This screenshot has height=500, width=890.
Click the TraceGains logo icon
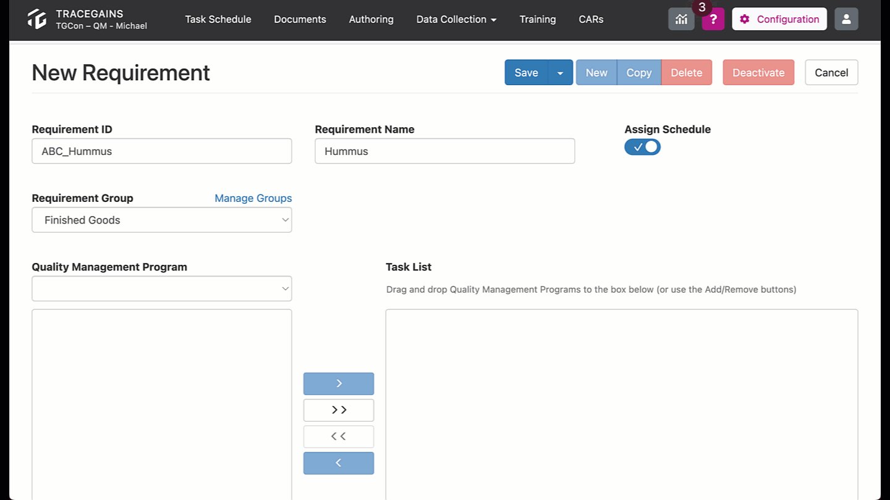pyautogui.click(x=37, y=19)
